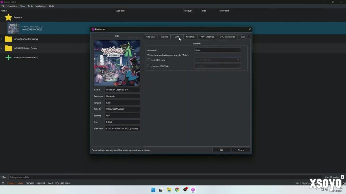Open File Explorer from the taskbar
Viewport: 346px width, 194px height.
click(169, 190)
